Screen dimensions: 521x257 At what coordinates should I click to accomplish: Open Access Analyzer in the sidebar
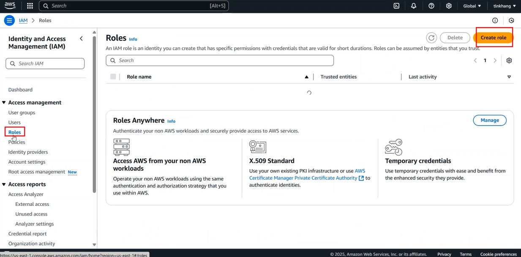[x=26, y=194]
